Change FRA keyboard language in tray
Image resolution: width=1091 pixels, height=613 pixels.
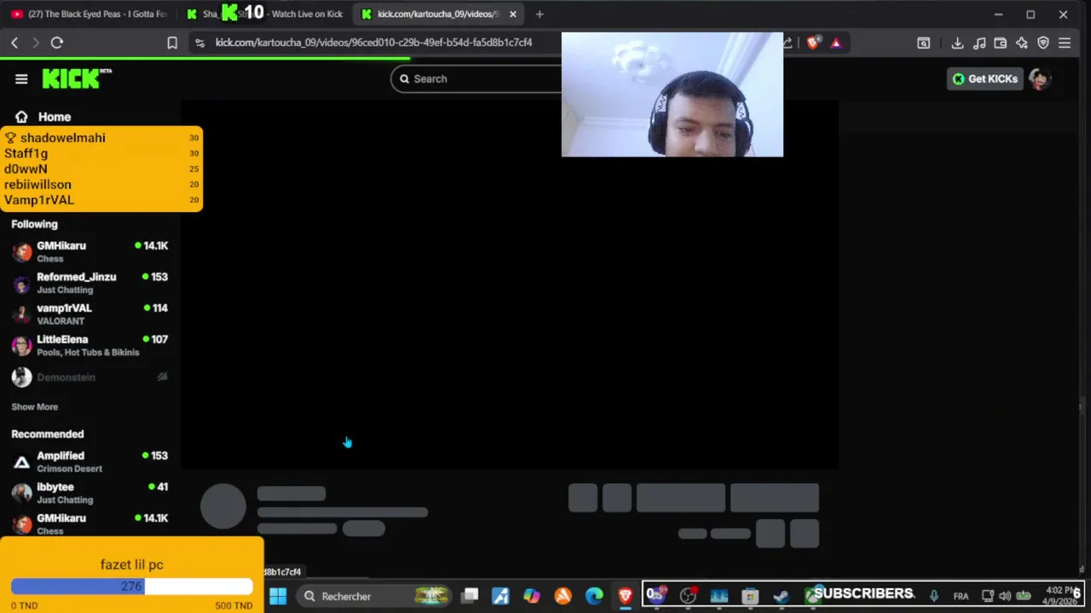961,596
